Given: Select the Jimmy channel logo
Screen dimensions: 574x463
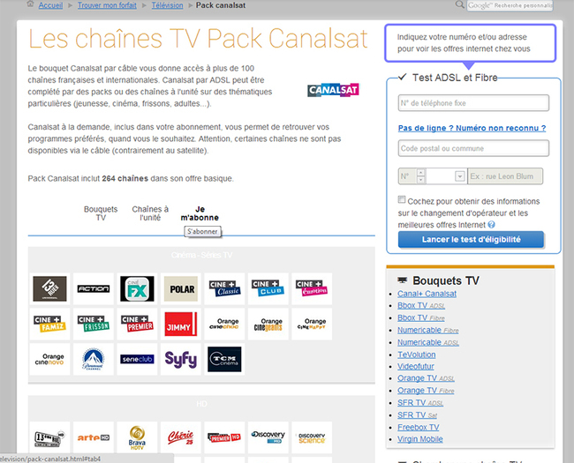Looking at the screenshot, I should (181, 324).
